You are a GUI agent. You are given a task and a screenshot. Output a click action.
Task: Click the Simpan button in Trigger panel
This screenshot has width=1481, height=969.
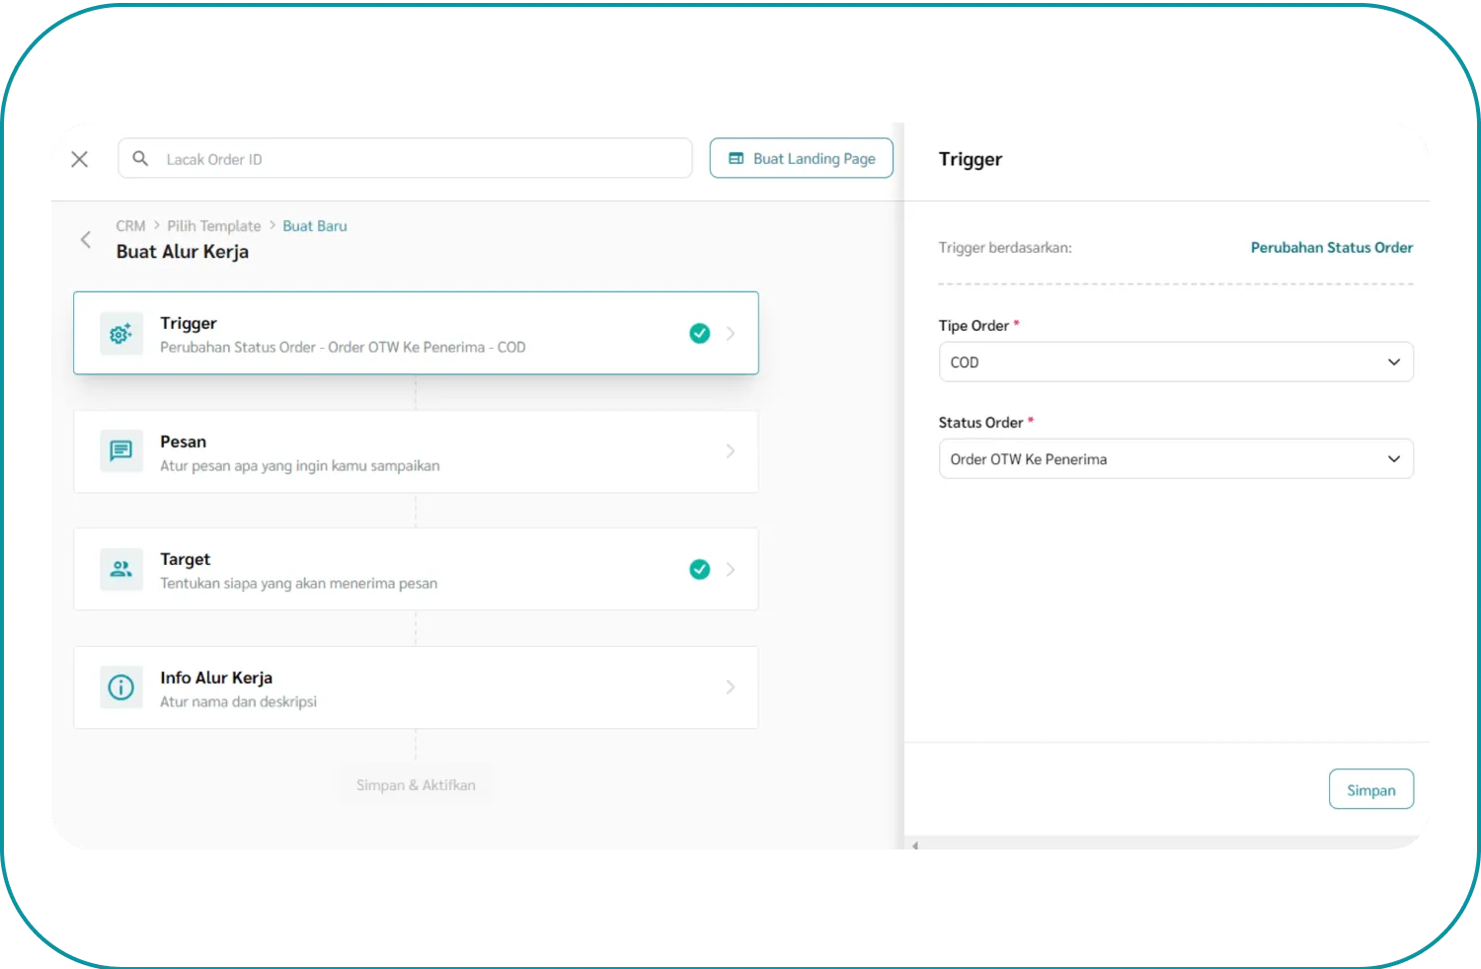click(x=1371, y=789)
